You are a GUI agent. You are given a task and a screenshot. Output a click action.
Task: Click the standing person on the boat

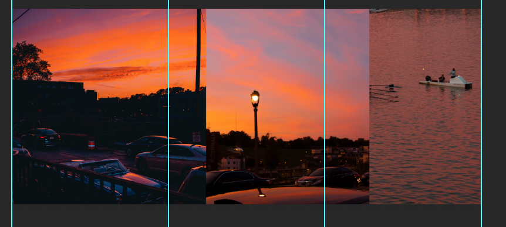click(x=453, y=73)
